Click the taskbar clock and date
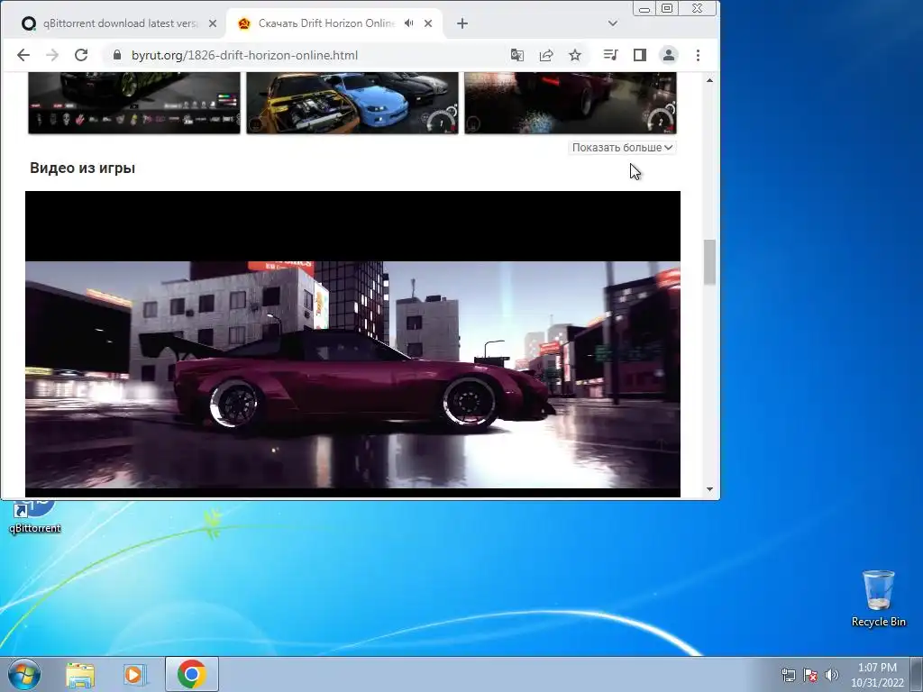This screenshot has width=923, height=692. (x=877, y=675)
